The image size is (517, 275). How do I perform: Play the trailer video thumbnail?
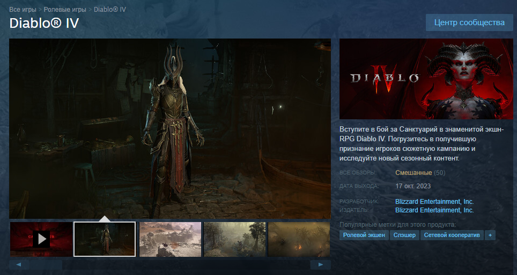(x=41, y=239)
